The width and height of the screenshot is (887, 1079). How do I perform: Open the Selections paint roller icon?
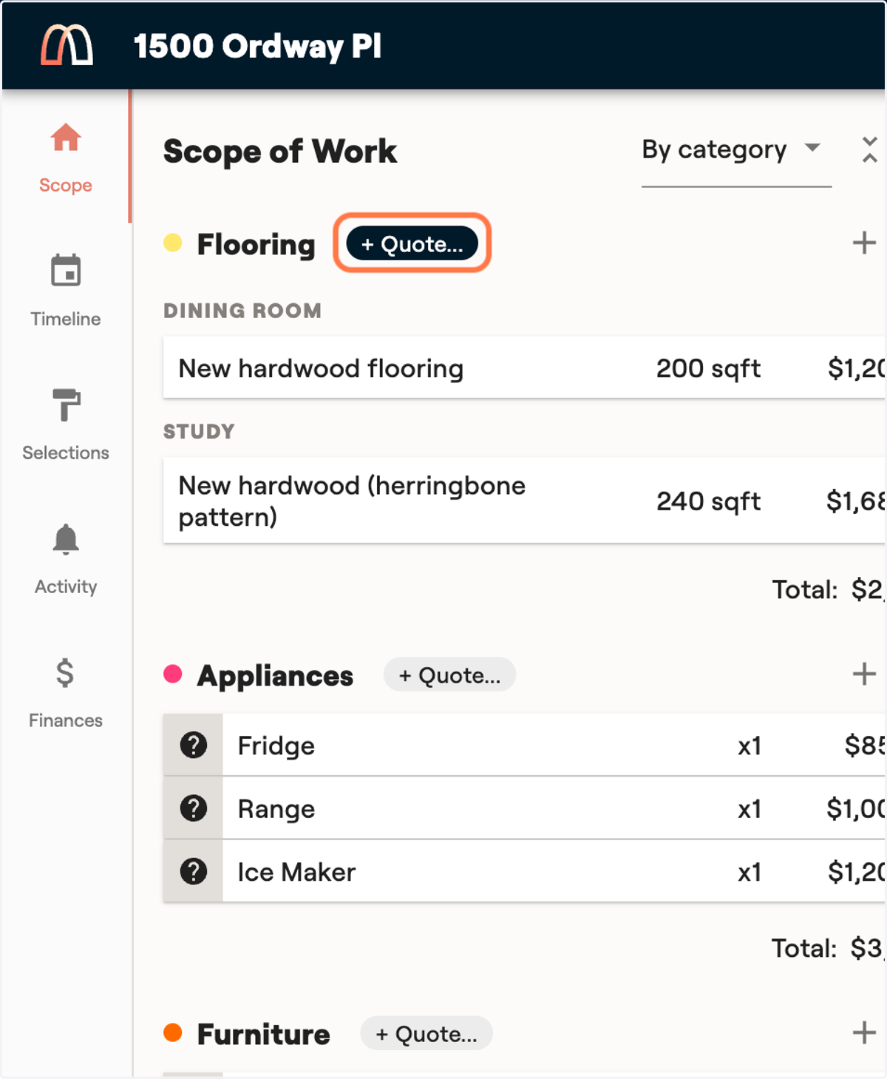pyautogui.click(x=66, y=405)
